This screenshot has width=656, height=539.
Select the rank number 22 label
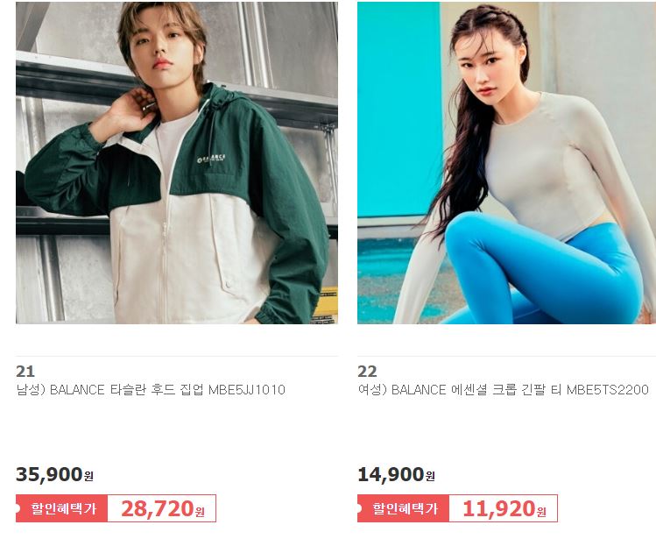(367, 372)
